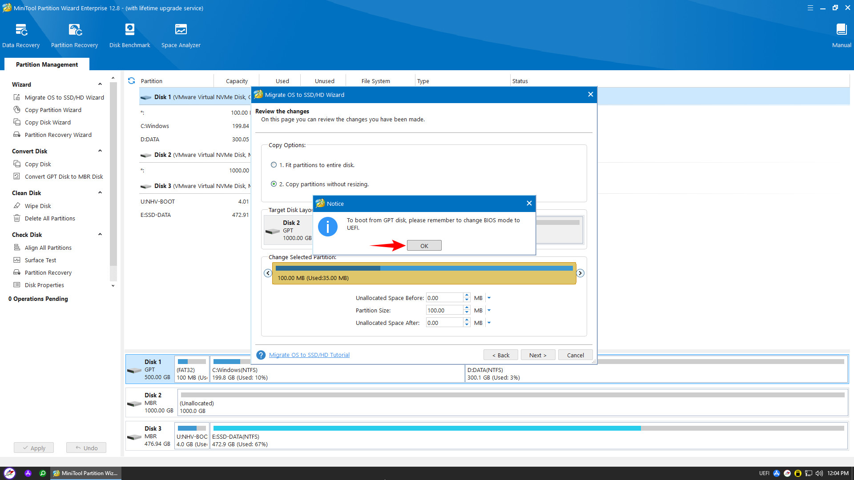Open the Space Analyzer tool
Screen dimensions: 854x480
(181, 30)
